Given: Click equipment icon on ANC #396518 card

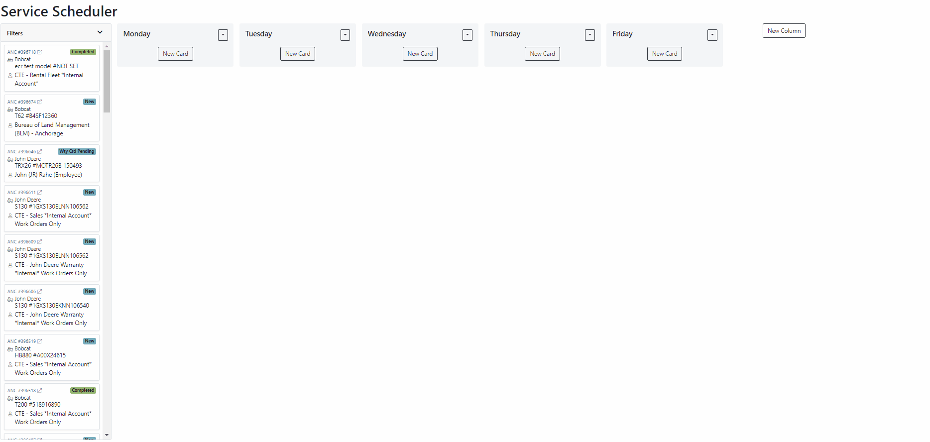Looking at the screenshot, I should (x=10, y=398).
